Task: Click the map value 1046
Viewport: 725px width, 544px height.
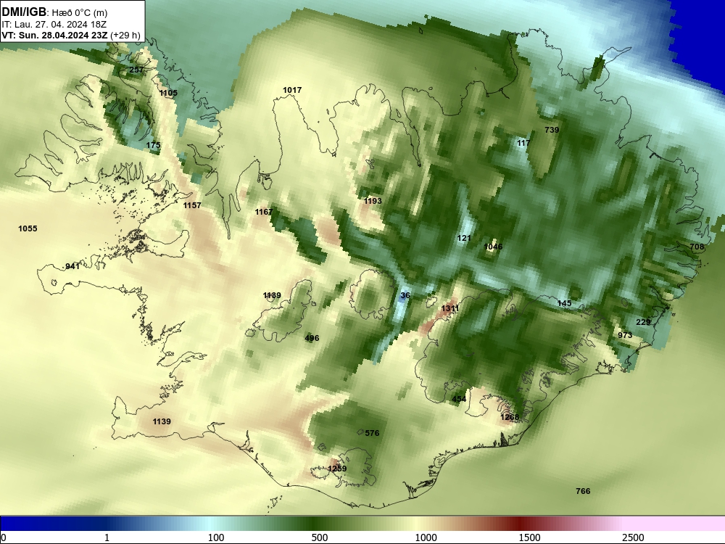Action: [493, 247]
